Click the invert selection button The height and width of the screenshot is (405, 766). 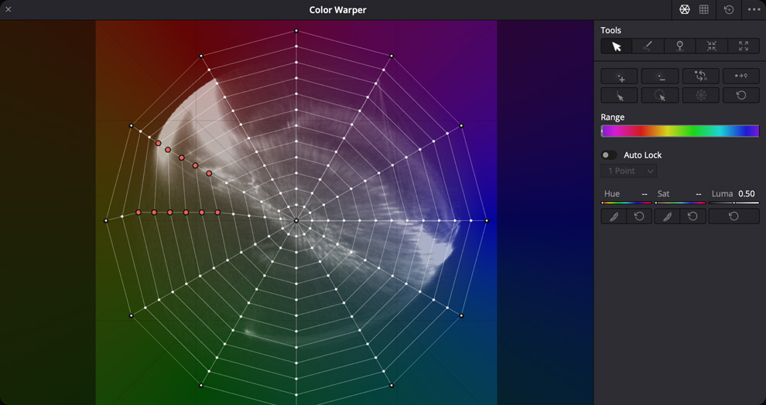coord(700,76)
